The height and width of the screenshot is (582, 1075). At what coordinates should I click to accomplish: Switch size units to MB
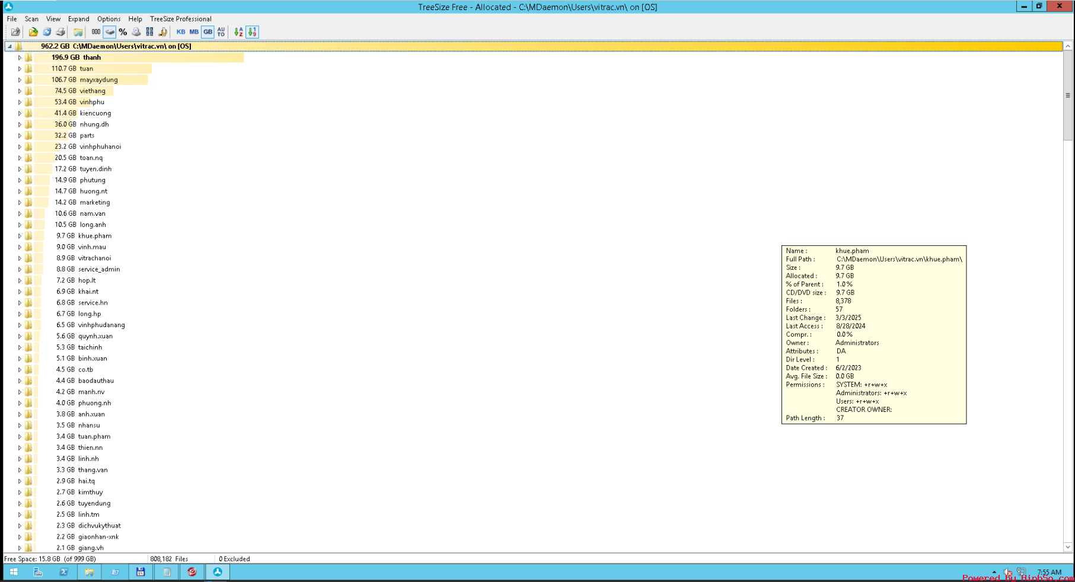[x=194, y=32]
